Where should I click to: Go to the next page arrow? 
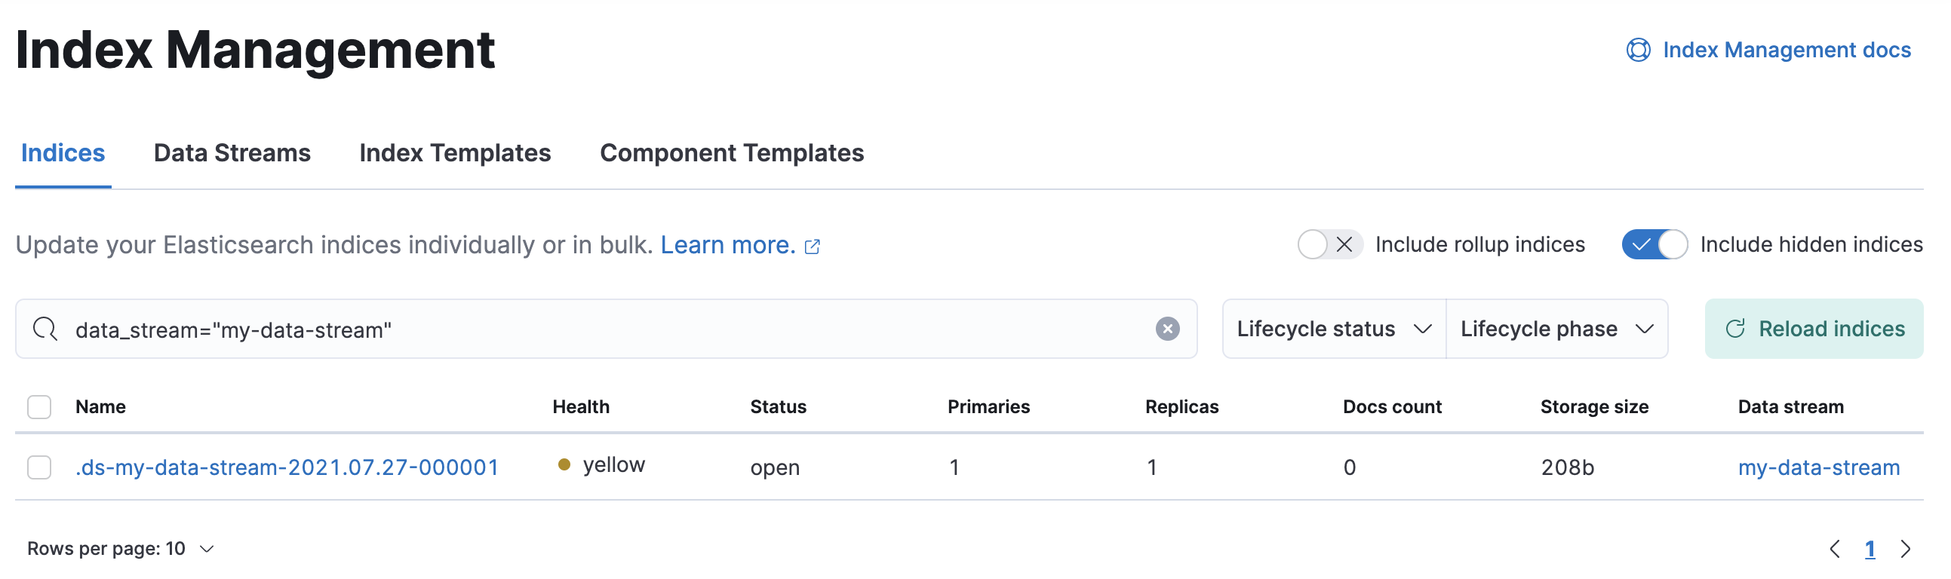1906,549
